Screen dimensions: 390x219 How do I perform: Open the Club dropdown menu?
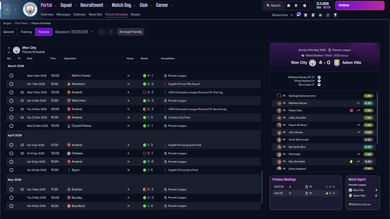tap(146, 5)
